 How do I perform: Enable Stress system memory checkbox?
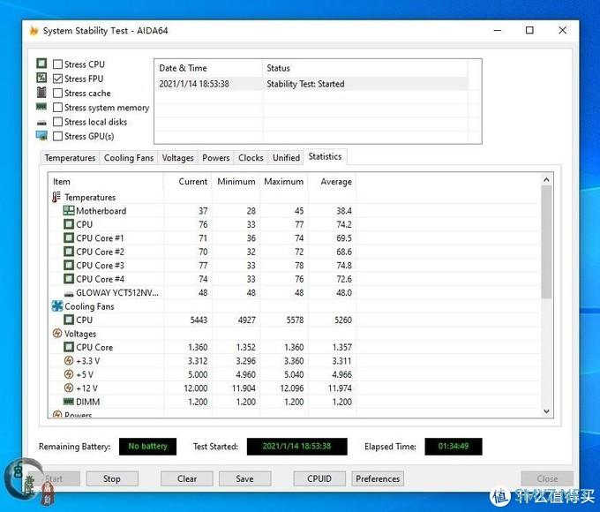click(x=57, y=107)
